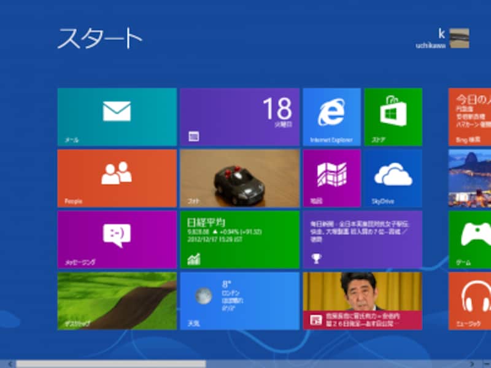
Task: Open the 日経平均 Finance tile
Action: [240, 240]
